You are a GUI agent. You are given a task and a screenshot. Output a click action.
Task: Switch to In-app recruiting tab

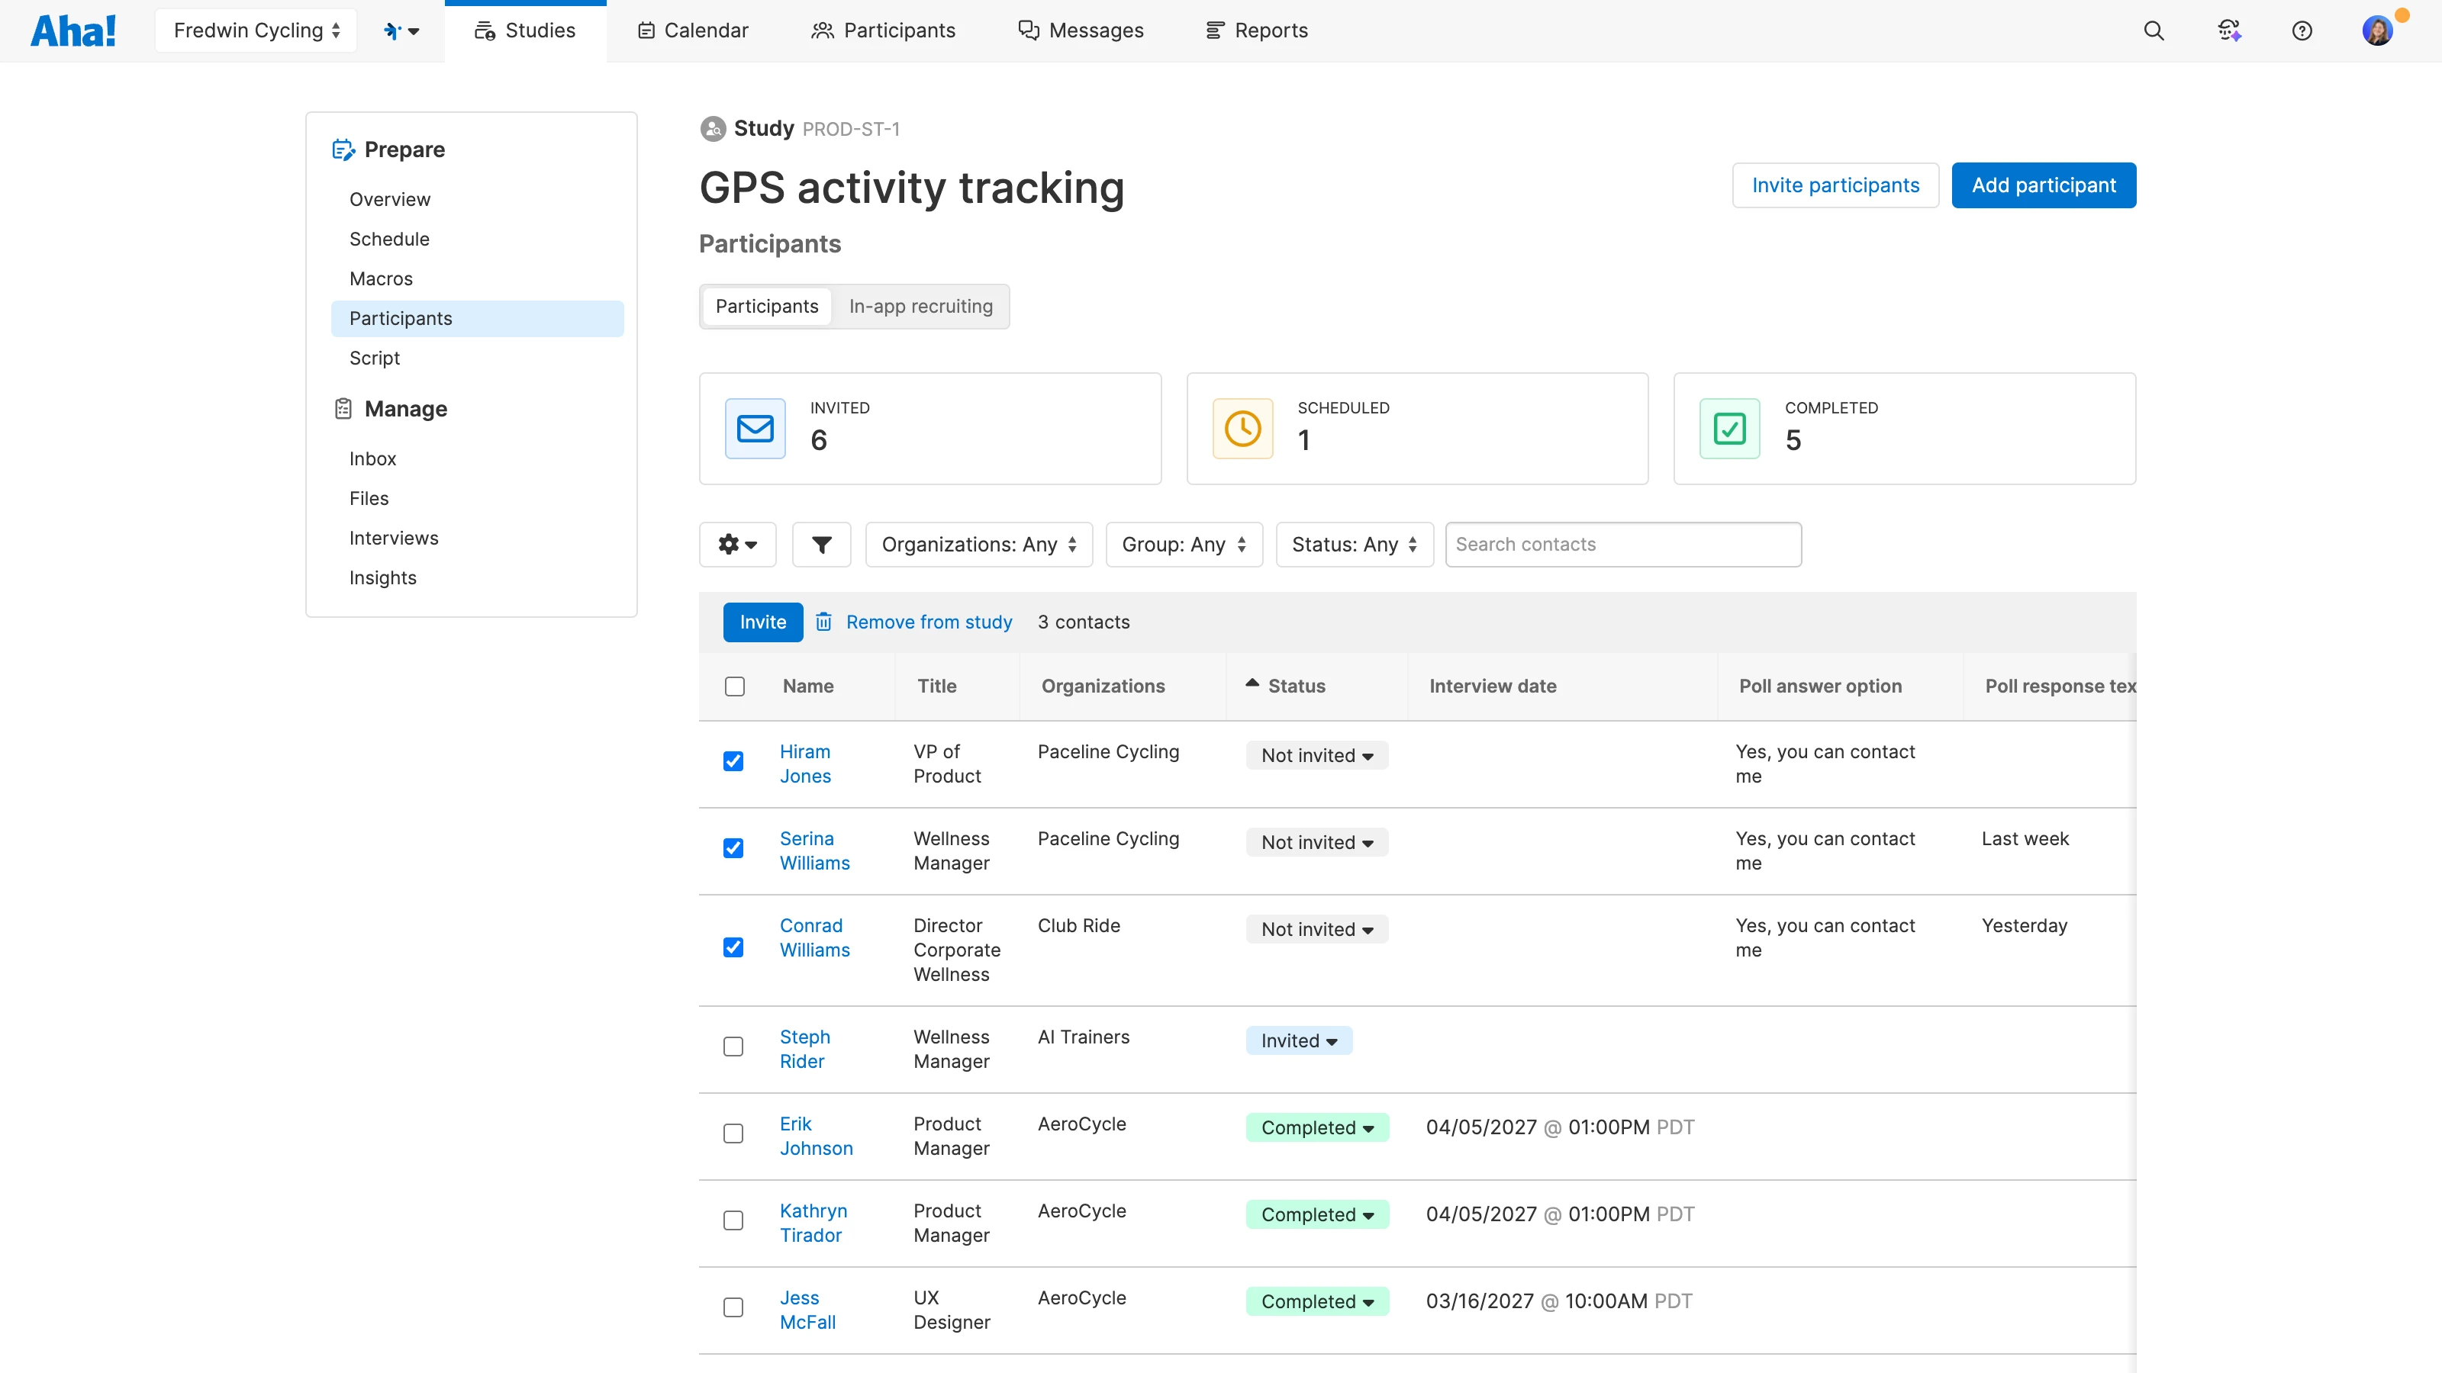920,306
